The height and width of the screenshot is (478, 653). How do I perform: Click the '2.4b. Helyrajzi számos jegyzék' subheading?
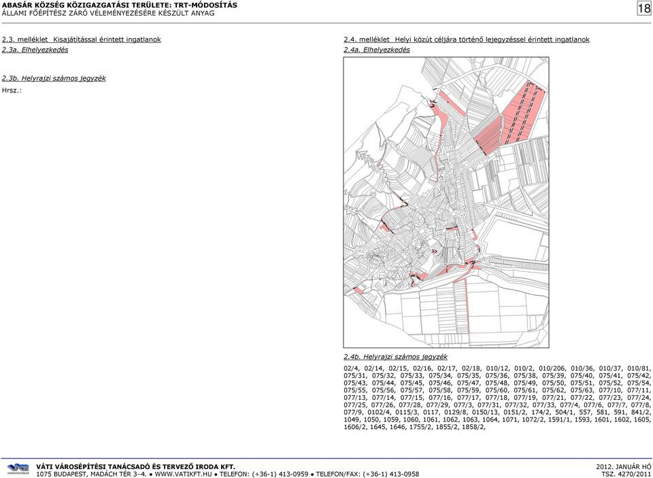pos(396,357)
